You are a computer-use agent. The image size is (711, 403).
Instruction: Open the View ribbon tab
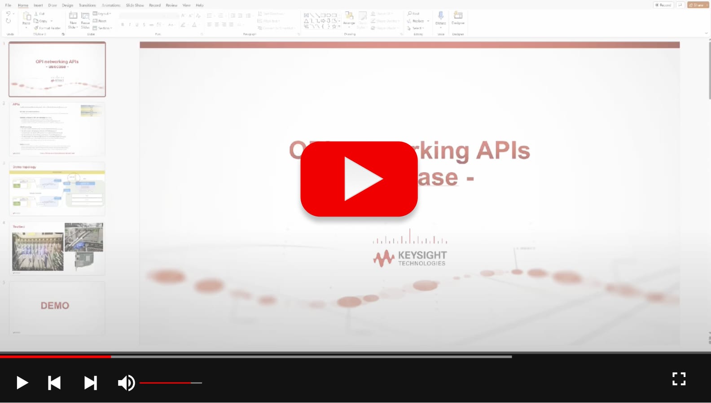pos(186,5)
